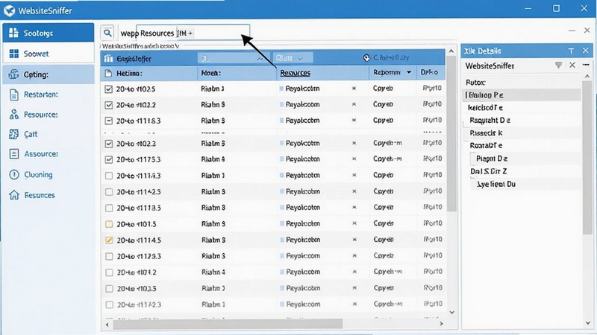This screenshot has height=335, width=597.
Task: Select the 'Aye lient Du' item in the Details panel
Action: 496,184
